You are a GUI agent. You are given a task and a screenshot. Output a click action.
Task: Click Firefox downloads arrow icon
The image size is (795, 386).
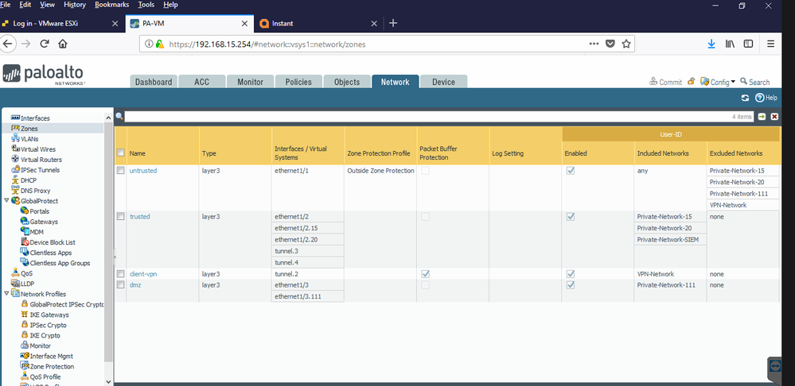coord(711,44)
